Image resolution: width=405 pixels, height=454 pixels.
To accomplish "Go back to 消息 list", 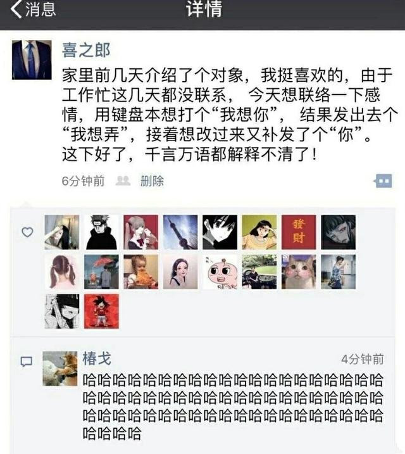I will click(x=33, y=9).
